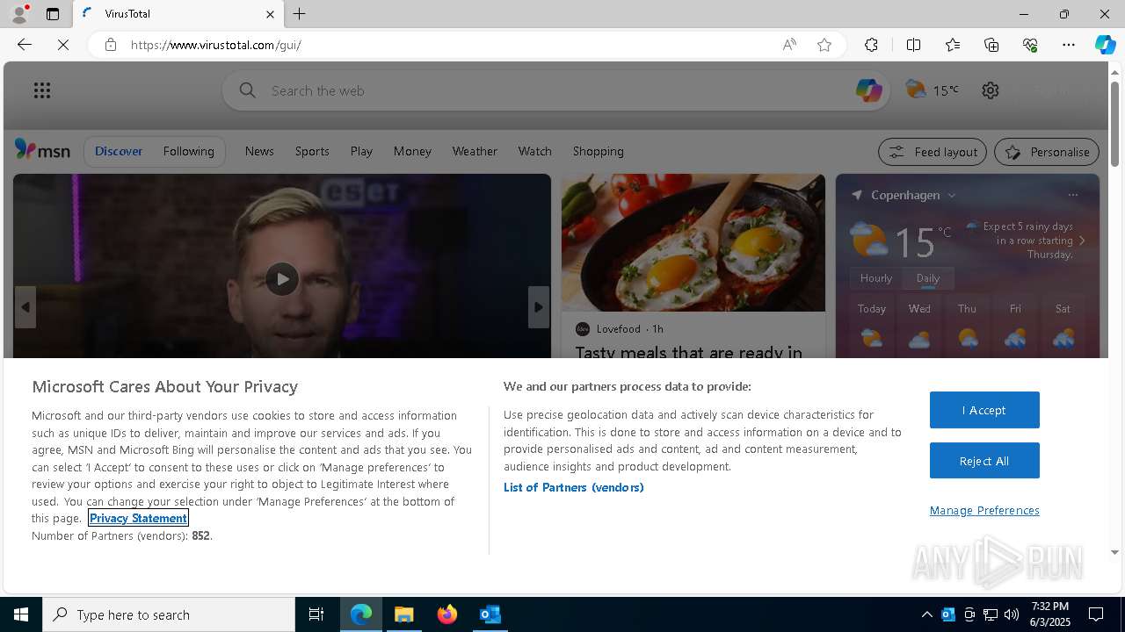
Task: Open the Money menu item
Action: pyautogui.click(x=412, y=151)
